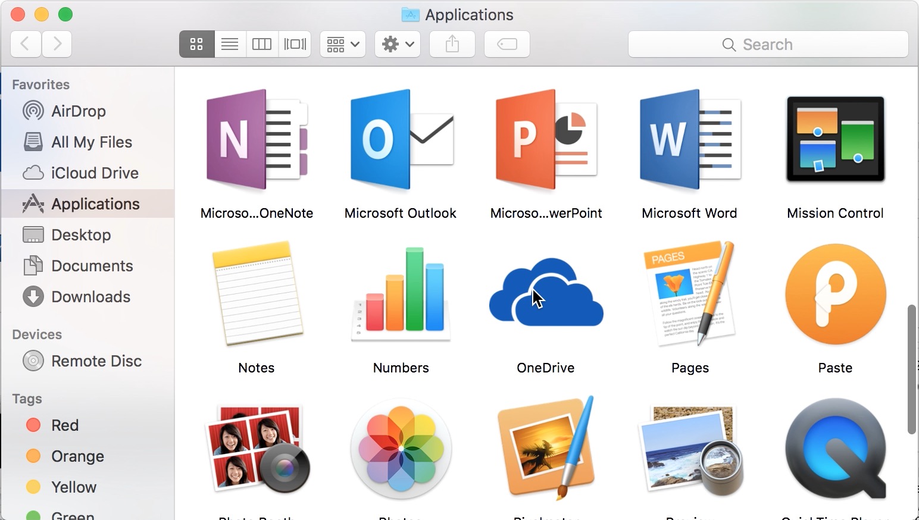Switch to column view
The height and width of the screenshot is (520, 919).
click(262, 44)
